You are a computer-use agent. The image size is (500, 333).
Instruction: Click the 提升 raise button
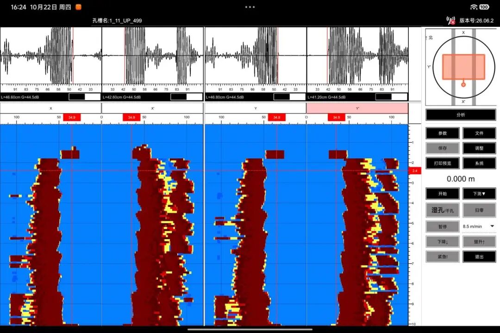pyautogui.click(x=479, y=242)
